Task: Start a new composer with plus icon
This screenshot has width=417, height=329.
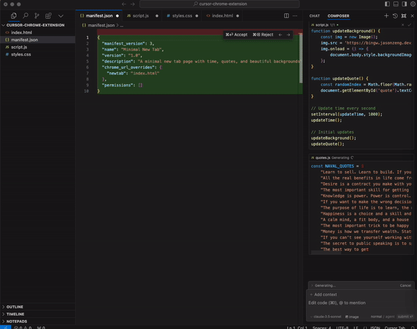Action: (x=386, y=15)
